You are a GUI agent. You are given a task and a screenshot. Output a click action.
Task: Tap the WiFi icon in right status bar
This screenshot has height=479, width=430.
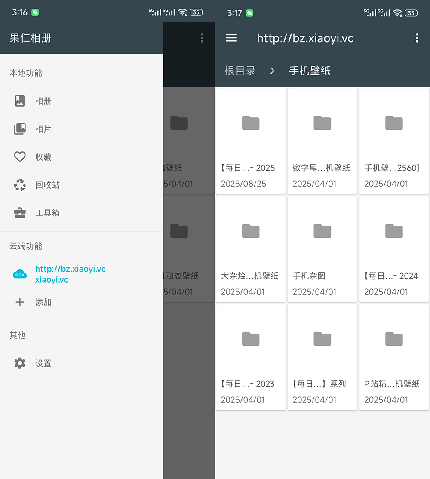coord(397,13)
